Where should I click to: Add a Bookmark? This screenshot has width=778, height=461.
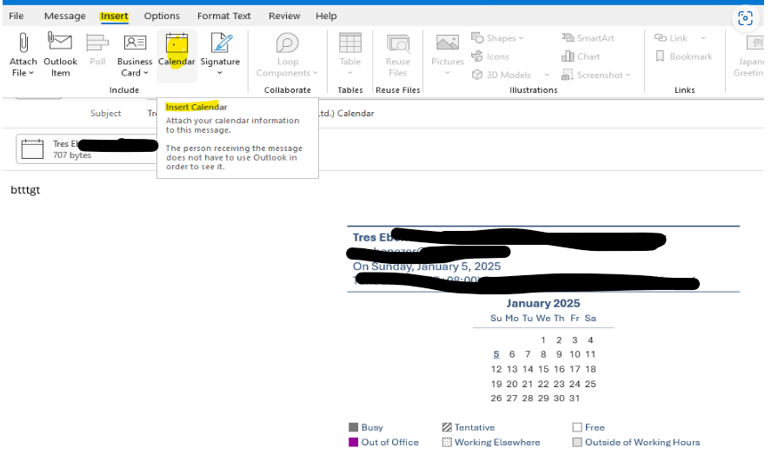[684, 56]
